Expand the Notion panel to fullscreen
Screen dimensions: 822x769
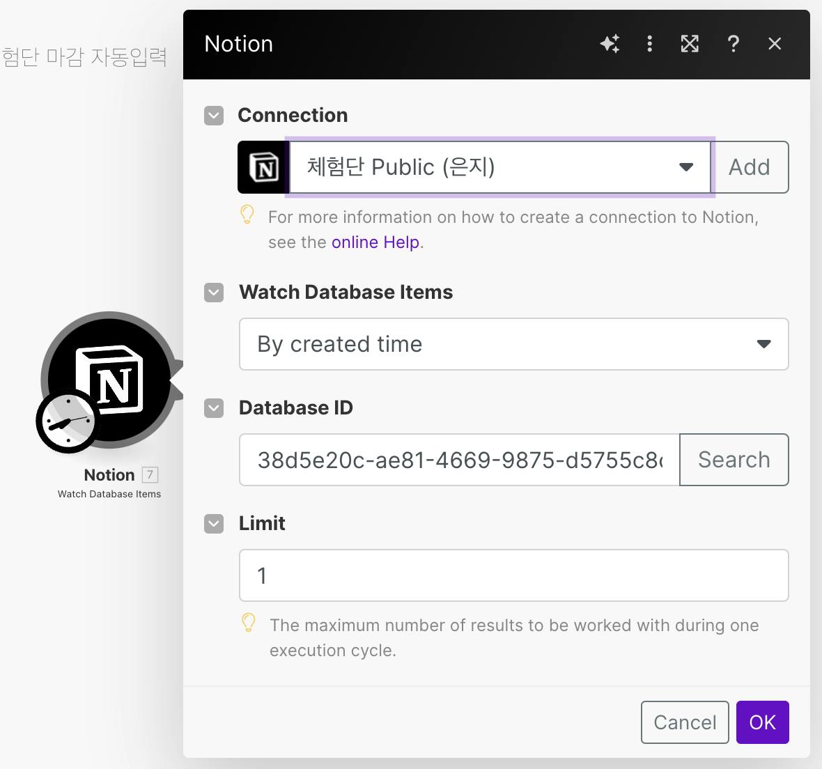pyautogui.click(x=690, y=43)
